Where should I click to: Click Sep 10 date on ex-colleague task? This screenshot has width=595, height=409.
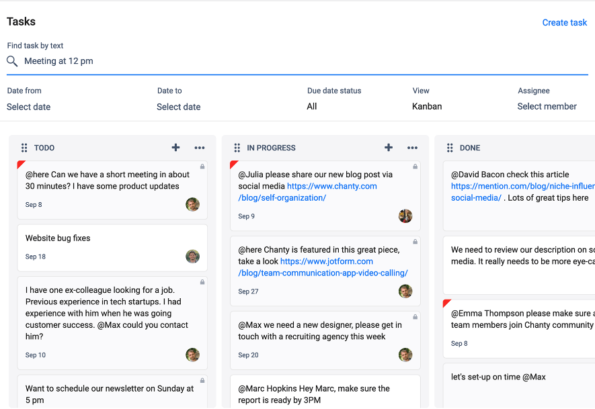pyautogui.click(x=35, y=355)
